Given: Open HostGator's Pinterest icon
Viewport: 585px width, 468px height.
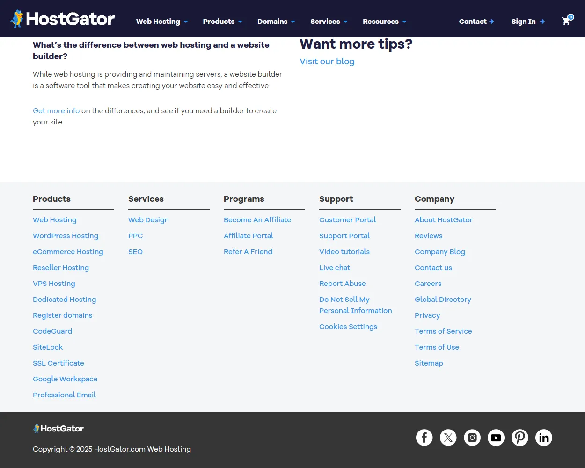Looking at the screenshot, I should pyautogui.click(x=520, y=438).
